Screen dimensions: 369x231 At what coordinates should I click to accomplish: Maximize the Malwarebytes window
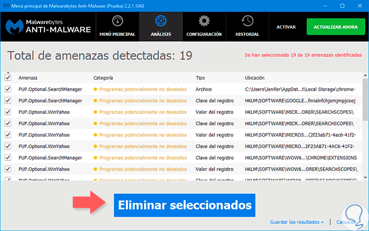[343, 6]
